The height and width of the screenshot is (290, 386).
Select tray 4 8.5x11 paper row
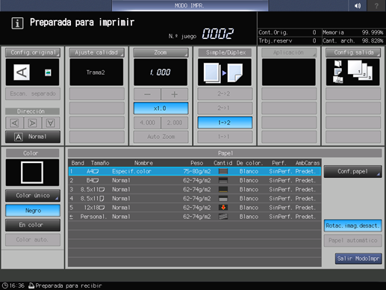coord(194,199)
